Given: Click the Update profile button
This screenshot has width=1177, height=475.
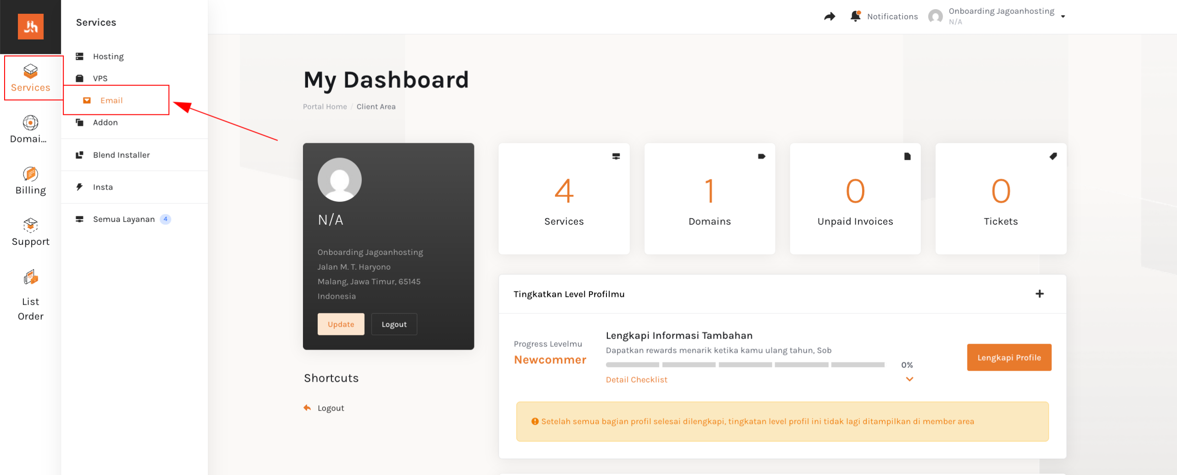Looking at the screenshot, I should [341, 324].
